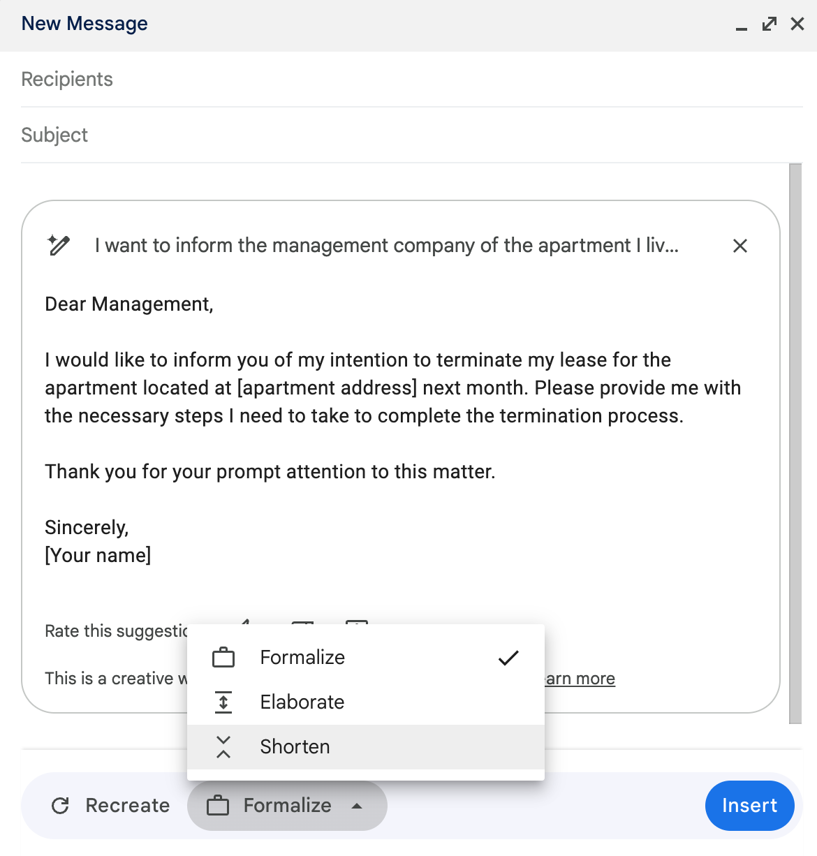Open the compose window in full screen
Viewport: 817px width, 856px height.
pyautogui.click(x=770, y=24)
